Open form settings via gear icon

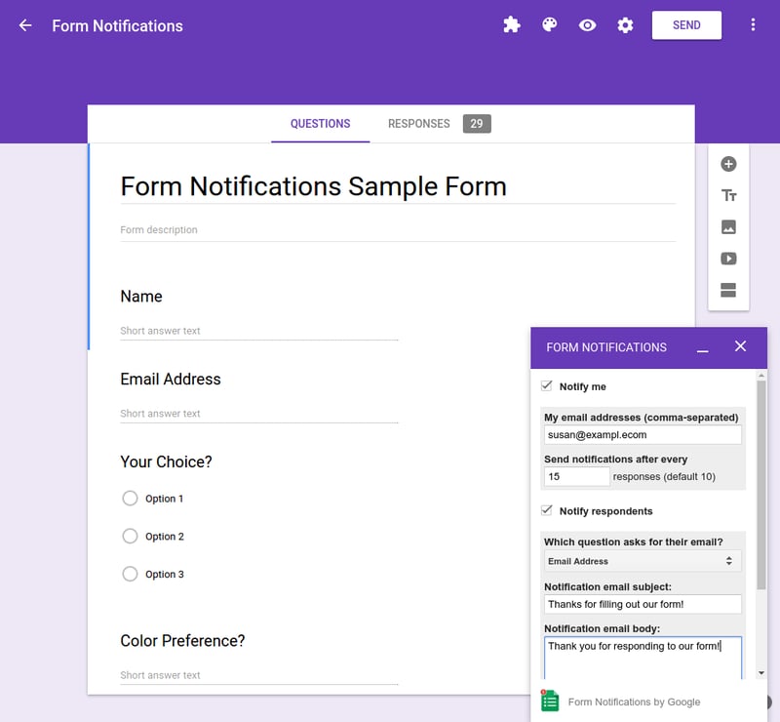point(624,25)
